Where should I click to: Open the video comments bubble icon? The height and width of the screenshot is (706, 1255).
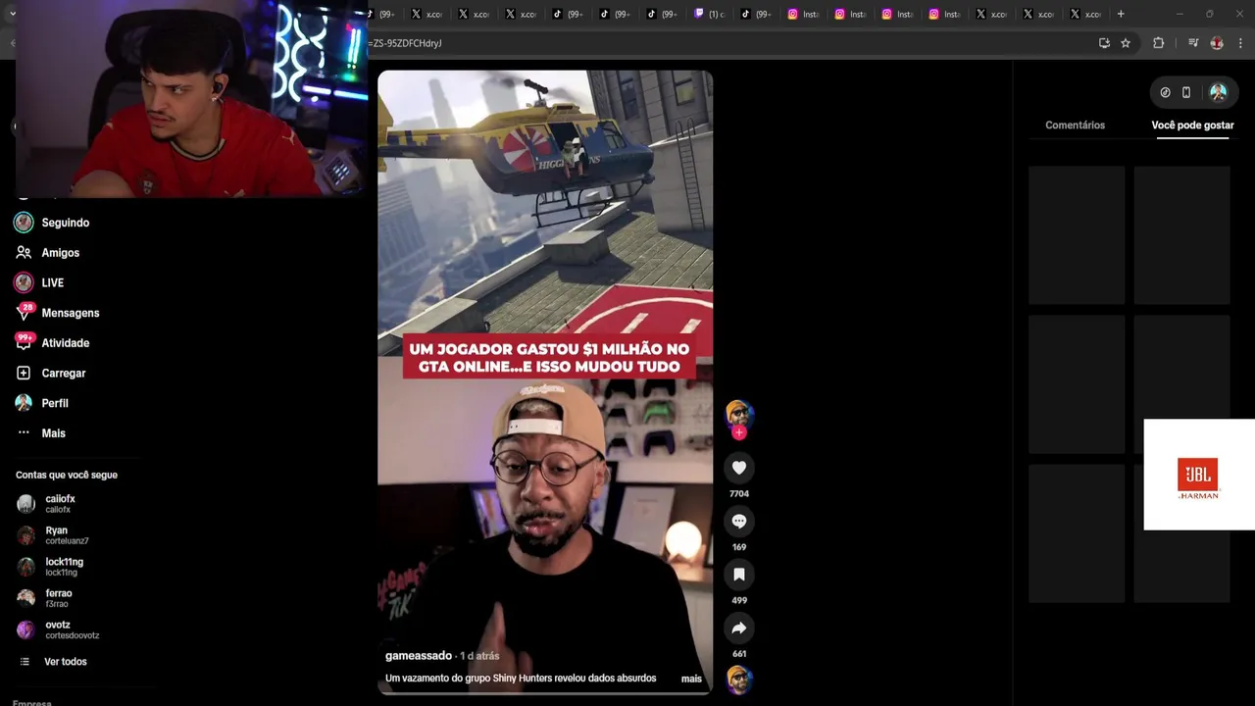coord(739,521)
